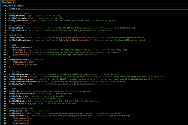
Task: Click the Lua file icon on the tab
Action: [x=3, y=2]
